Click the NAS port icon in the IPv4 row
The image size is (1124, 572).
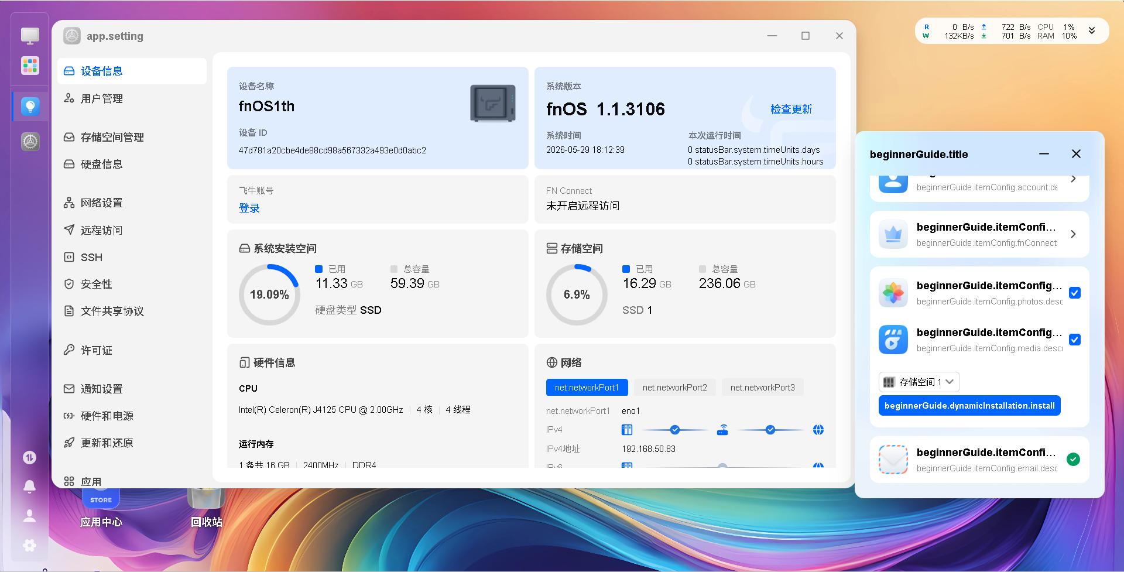tap(627, 430)
